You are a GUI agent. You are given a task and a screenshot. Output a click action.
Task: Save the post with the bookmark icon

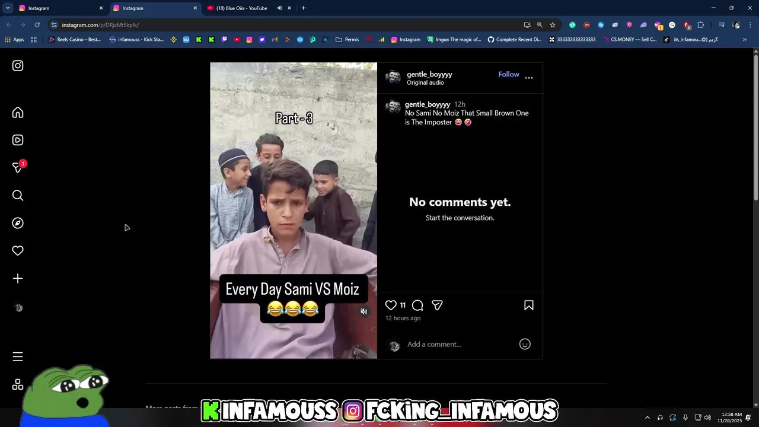click(529, 305)
